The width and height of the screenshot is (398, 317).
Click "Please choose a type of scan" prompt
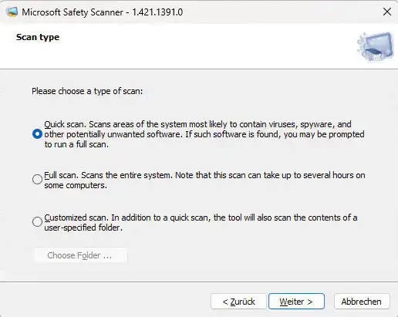coord(87,91)
